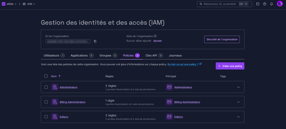Open the Journaux tab

(175, 56)
